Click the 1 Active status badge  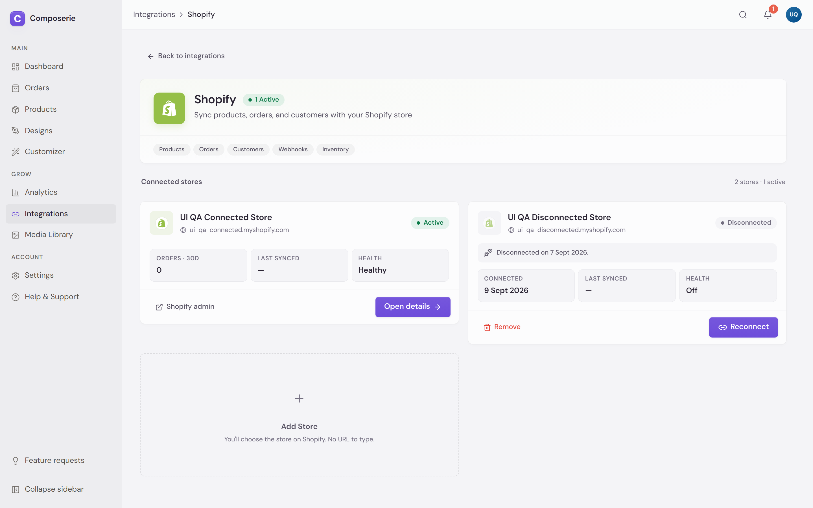[263, 100]
